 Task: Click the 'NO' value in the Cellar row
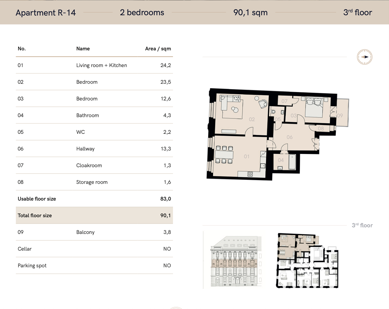tap(167, 249)
